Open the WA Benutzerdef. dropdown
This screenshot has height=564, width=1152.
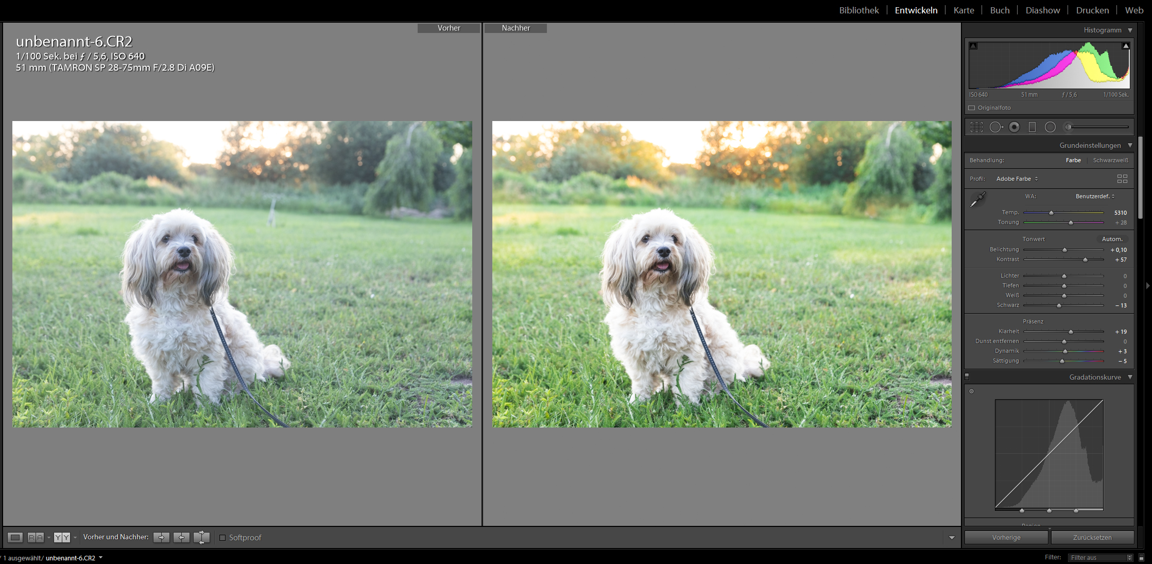click(x=1095, y=196)
